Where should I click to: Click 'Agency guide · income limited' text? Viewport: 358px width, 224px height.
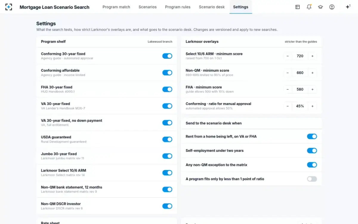click(x=63, y=75)
